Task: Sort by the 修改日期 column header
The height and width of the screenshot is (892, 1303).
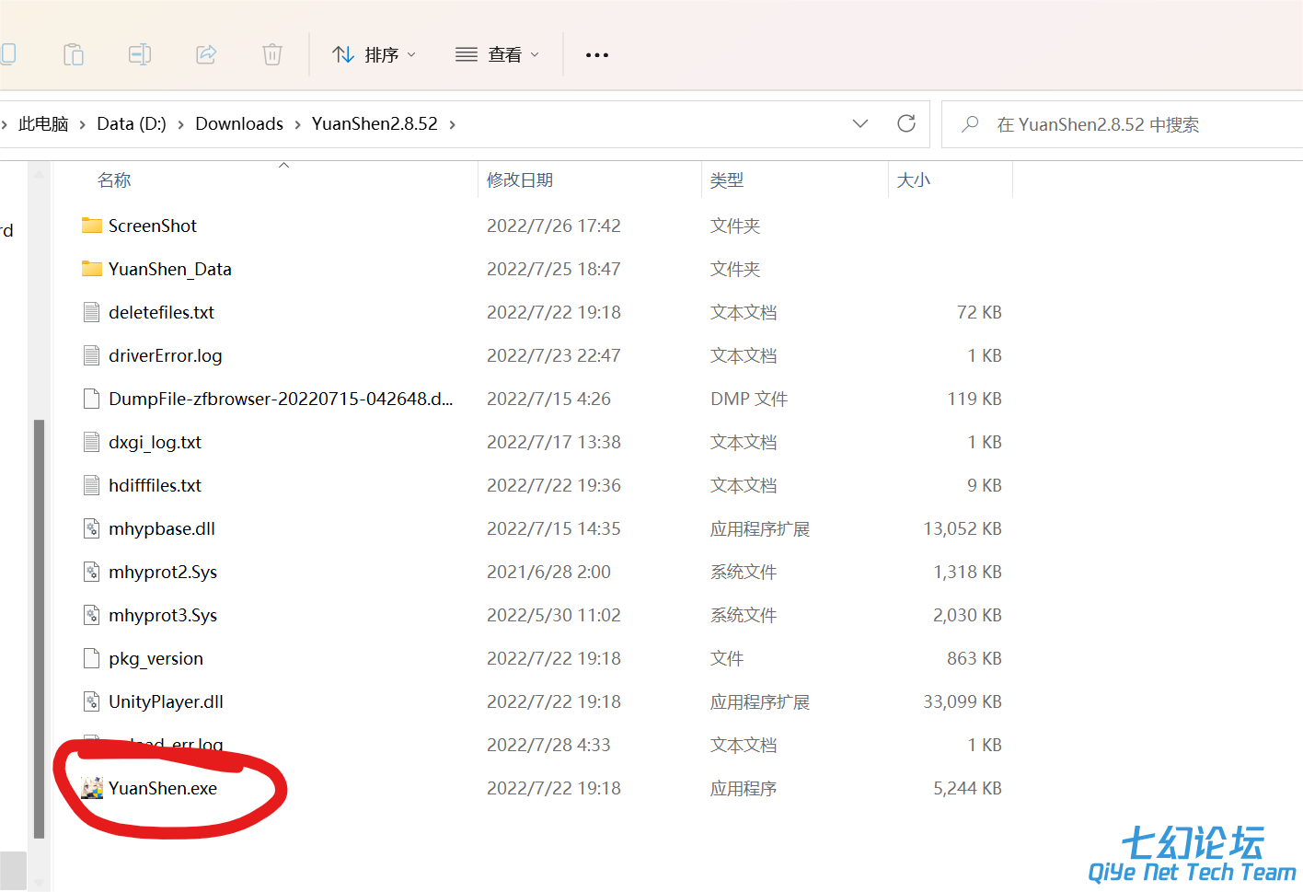Action: click(x=520, y=180)
